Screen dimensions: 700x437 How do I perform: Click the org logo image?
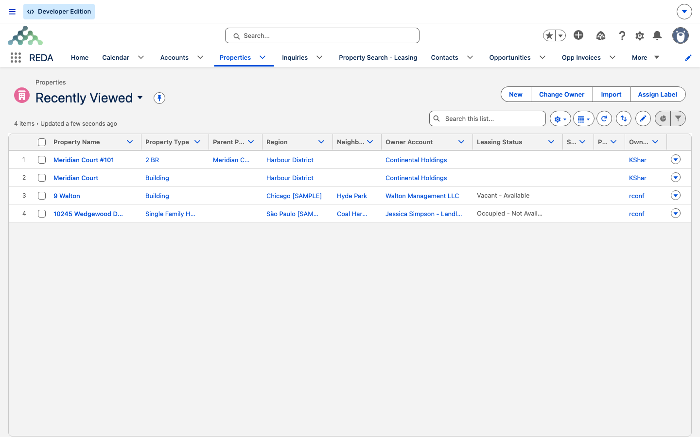point(25,35)
